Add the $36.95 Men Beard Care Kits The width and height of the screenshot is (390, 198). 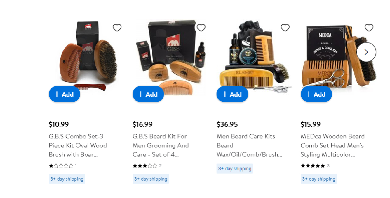click(232, 94)
